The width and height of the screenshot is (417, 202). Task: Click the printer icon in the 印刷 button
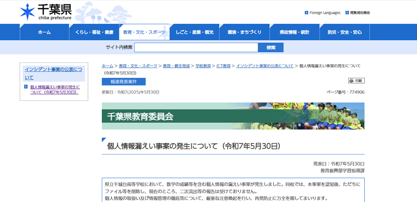click(x=351, y=81)
